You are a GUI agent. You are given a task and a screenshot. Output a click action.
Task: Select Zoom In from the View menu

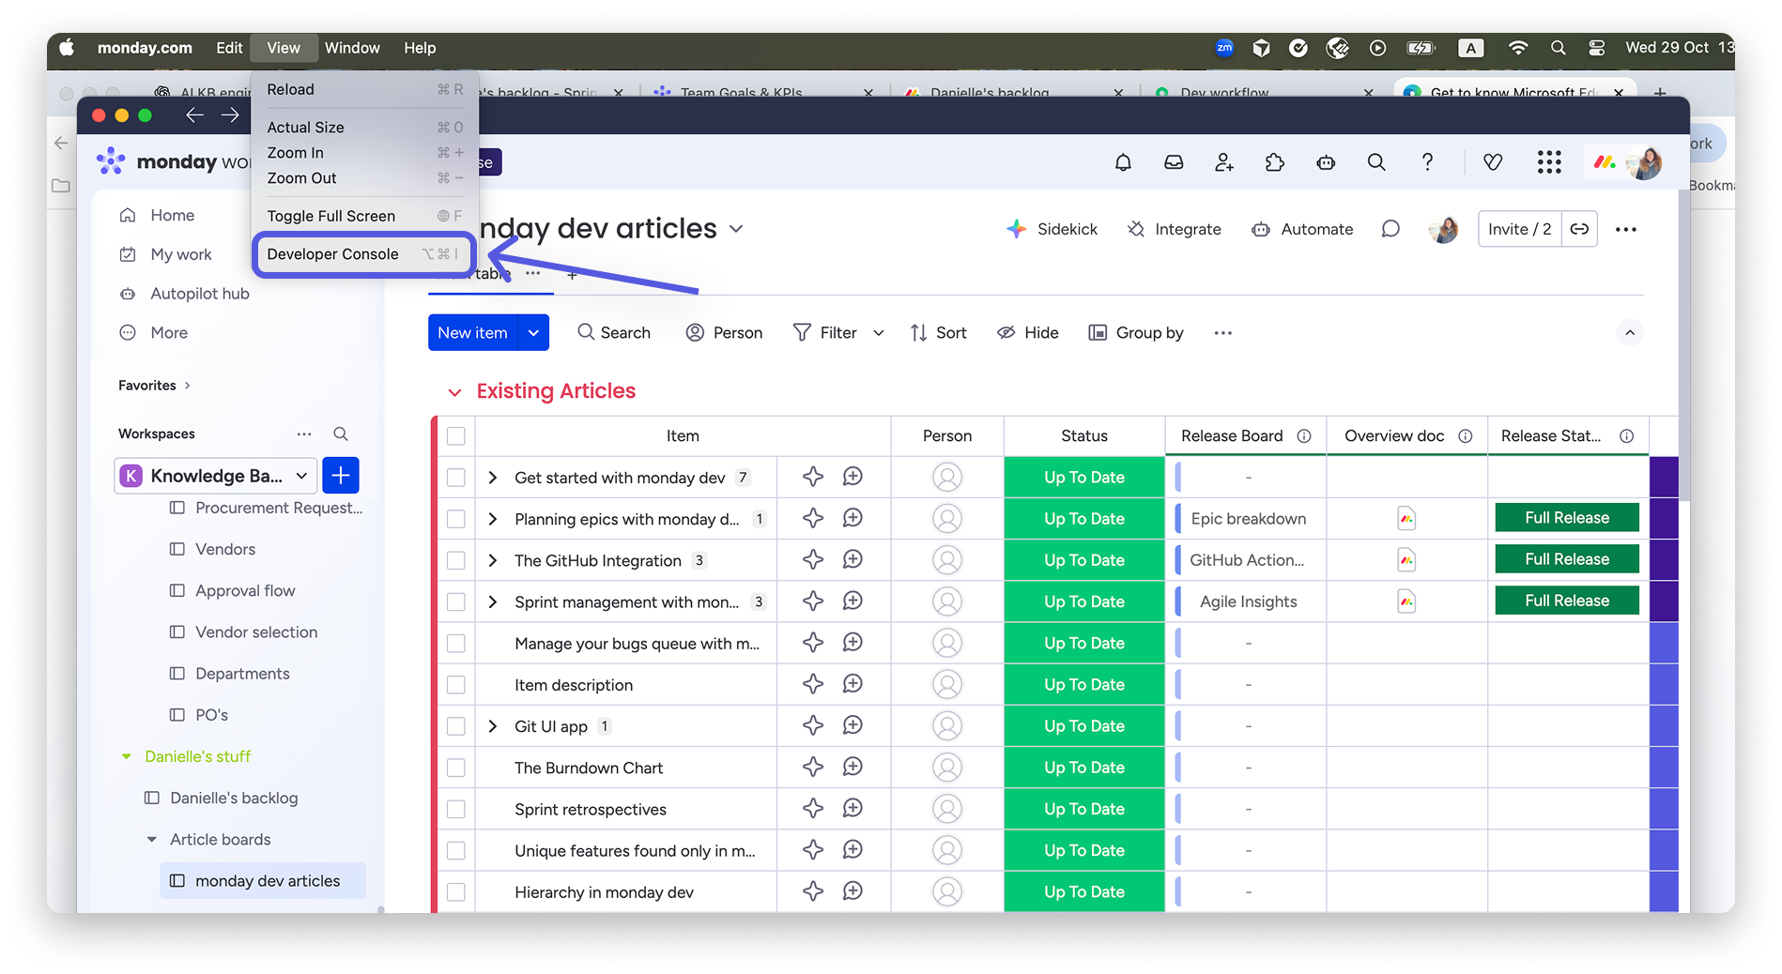coord(364,153)
